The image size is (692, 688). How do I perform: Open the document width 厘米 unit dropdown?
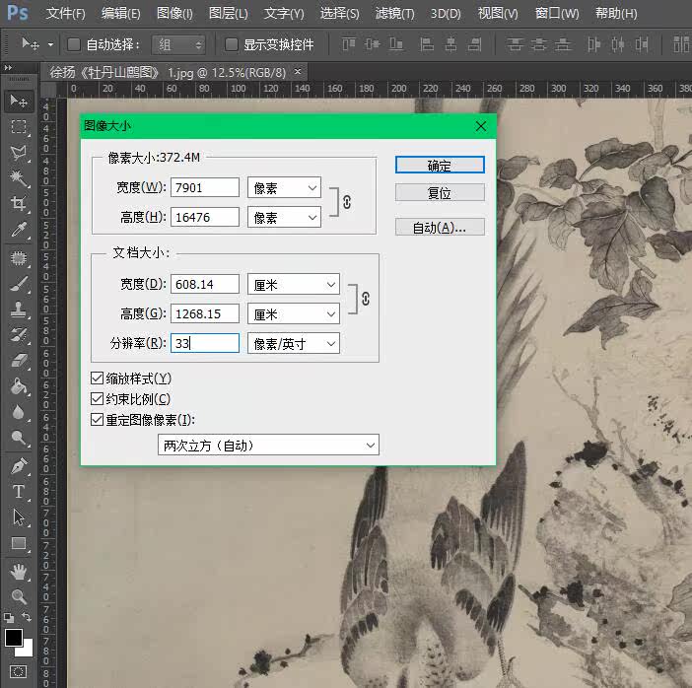294,284
